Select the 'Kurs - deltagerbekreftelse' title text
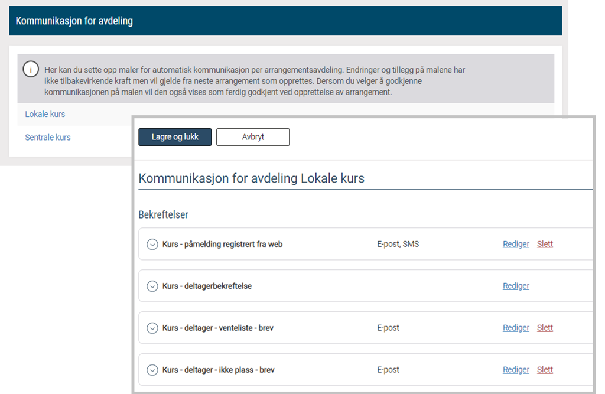Viewport: 605px width, 394px height. tap(207, 286)
